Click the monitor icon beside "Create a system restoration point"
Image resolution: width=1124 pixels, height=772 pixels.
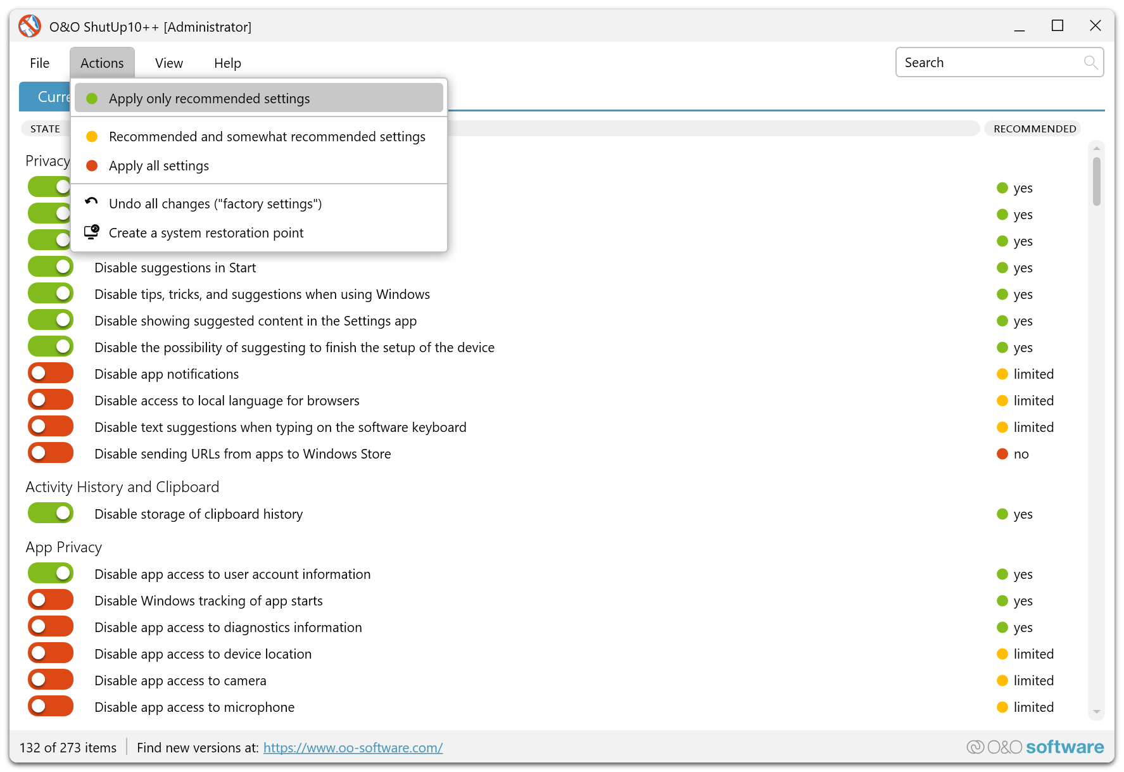coord(91,231)
